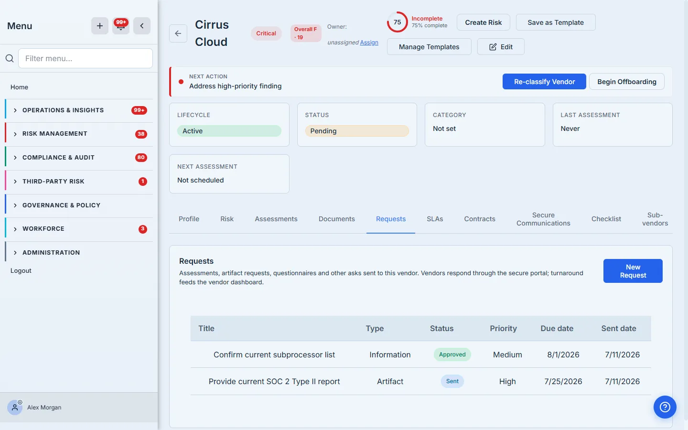Open the notifications bell with 99+ badge
This screenshot has width=688, height=430.
click(121, 26)
